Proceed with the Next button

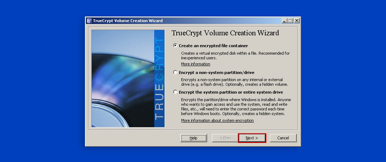coord(252,138)
